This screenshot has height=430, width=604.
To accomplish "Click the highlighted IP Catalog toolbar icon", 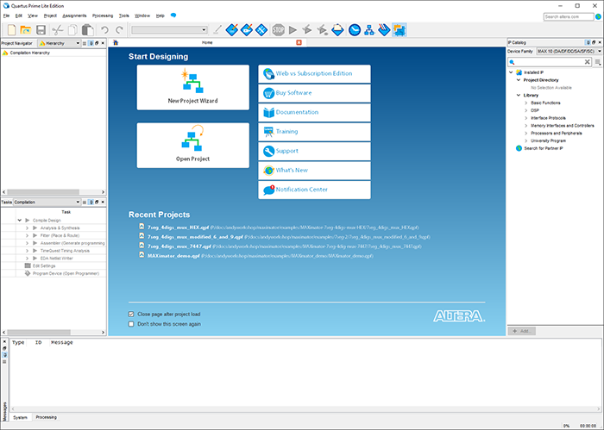I will pos(400,29).
